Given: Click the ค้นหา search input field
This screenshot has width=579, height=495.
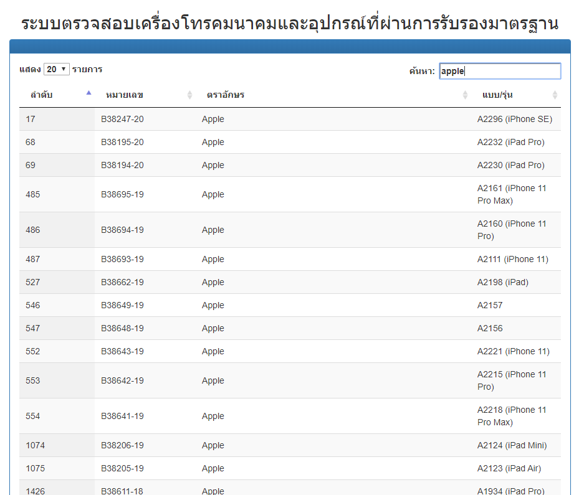Looking at the screenshot, I should [500, 71].
